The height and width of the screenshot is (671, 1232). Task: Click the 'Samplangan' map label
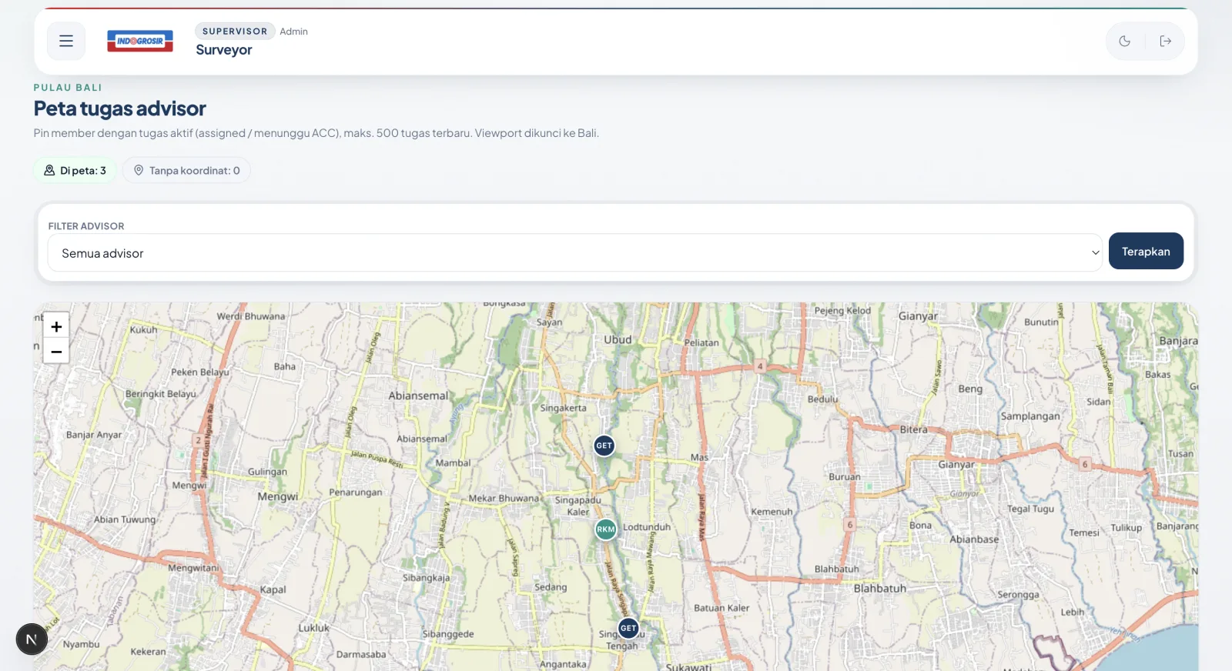coord(1030,416)
